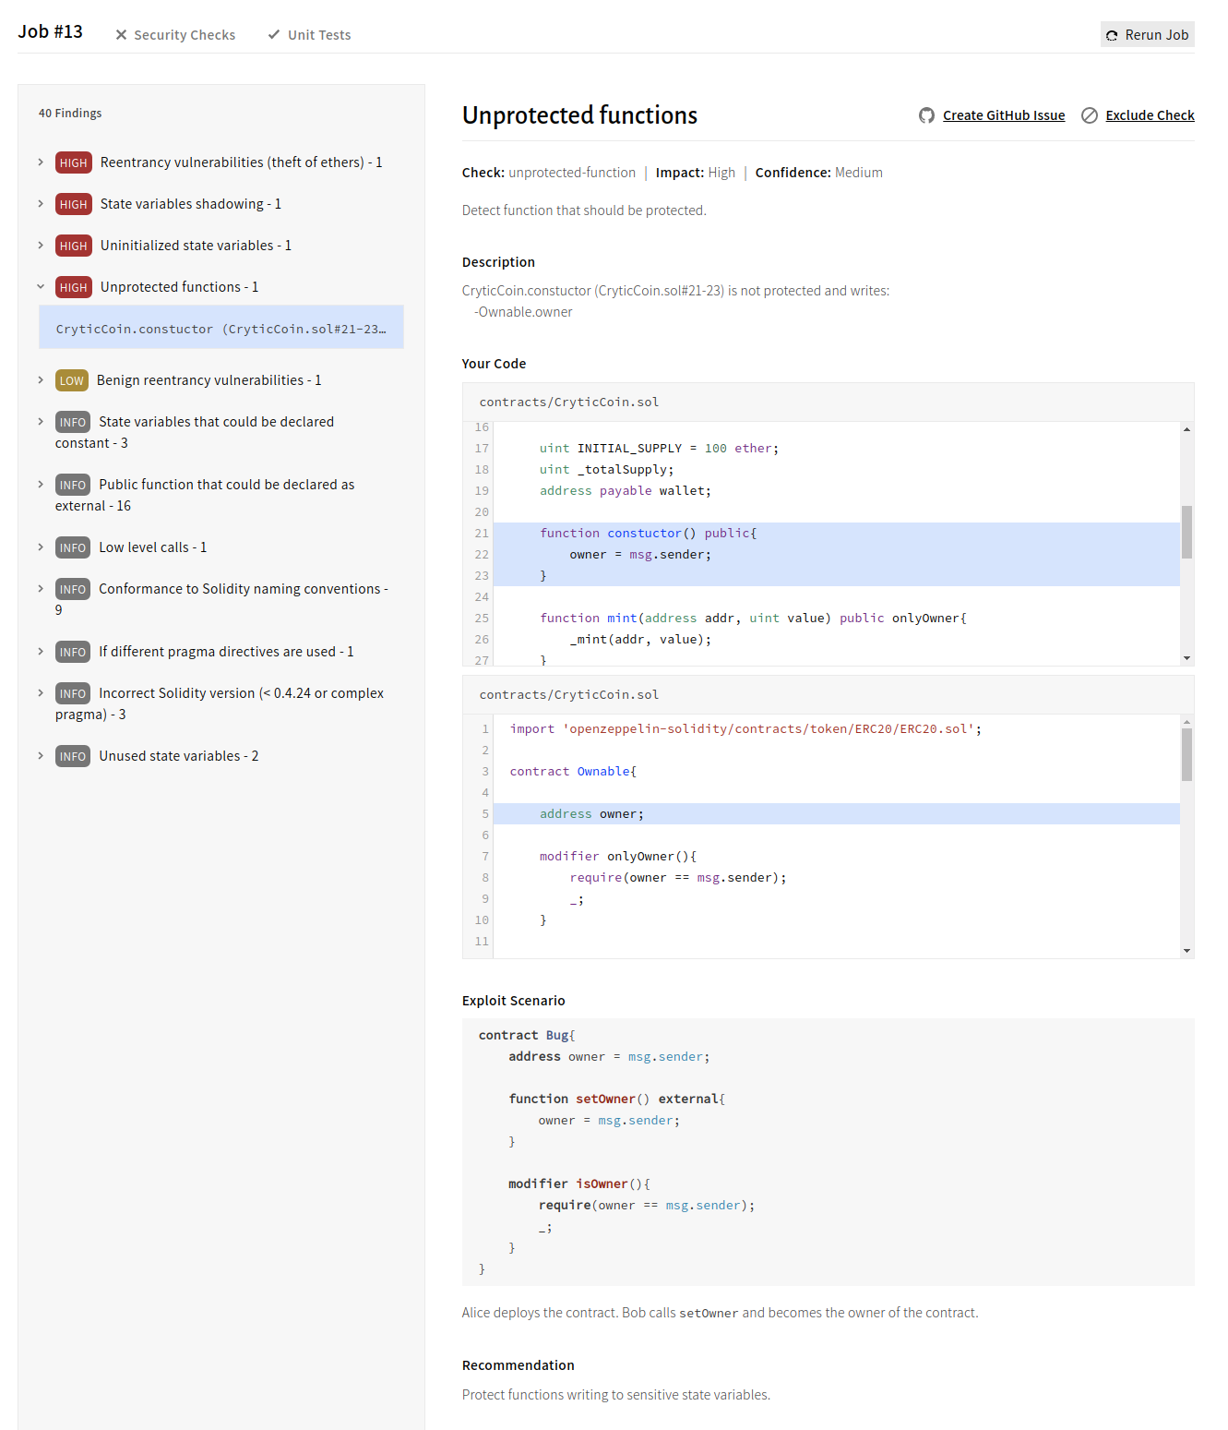Open the Create GitHub Issue link
The image size is (1228, 1430).
pyautogui.click(x=1003, y=115)
